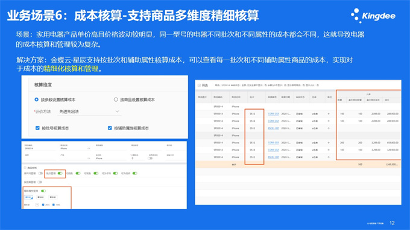Open the 计价方法 先进先出法 dropdown
The width and height of the screenshot is (410, 230).
(89, 111)
